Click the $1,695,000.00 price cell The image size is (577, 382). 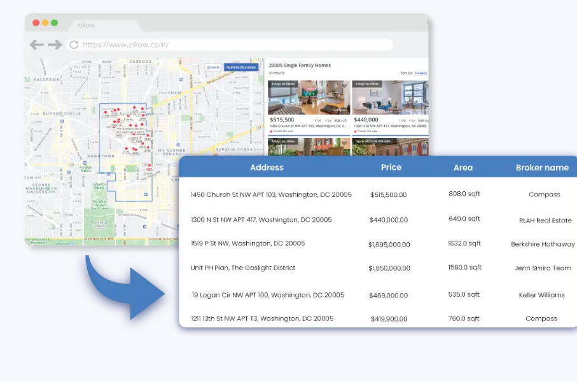pos(389,245)
